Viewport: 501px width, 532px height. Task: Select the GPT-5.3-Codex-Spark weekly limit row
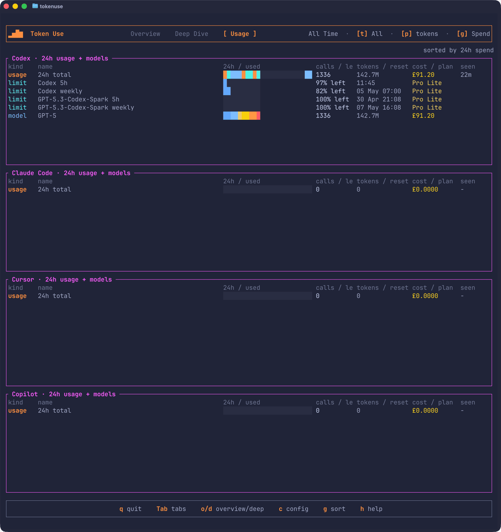tap(249, 107)
